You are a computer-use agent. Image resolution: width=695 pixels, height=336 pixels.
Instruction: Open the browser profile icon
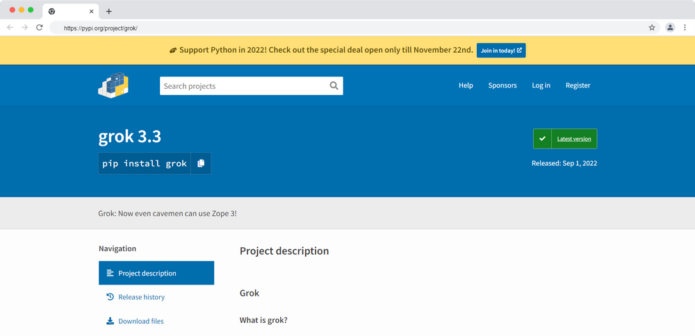(670, 28)
